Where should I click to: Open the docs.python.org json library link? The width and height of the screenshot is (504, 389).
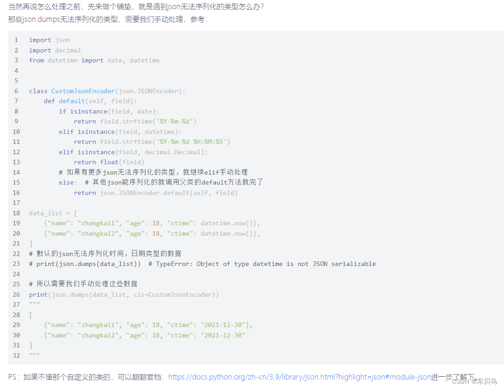[x=299, y=377]
